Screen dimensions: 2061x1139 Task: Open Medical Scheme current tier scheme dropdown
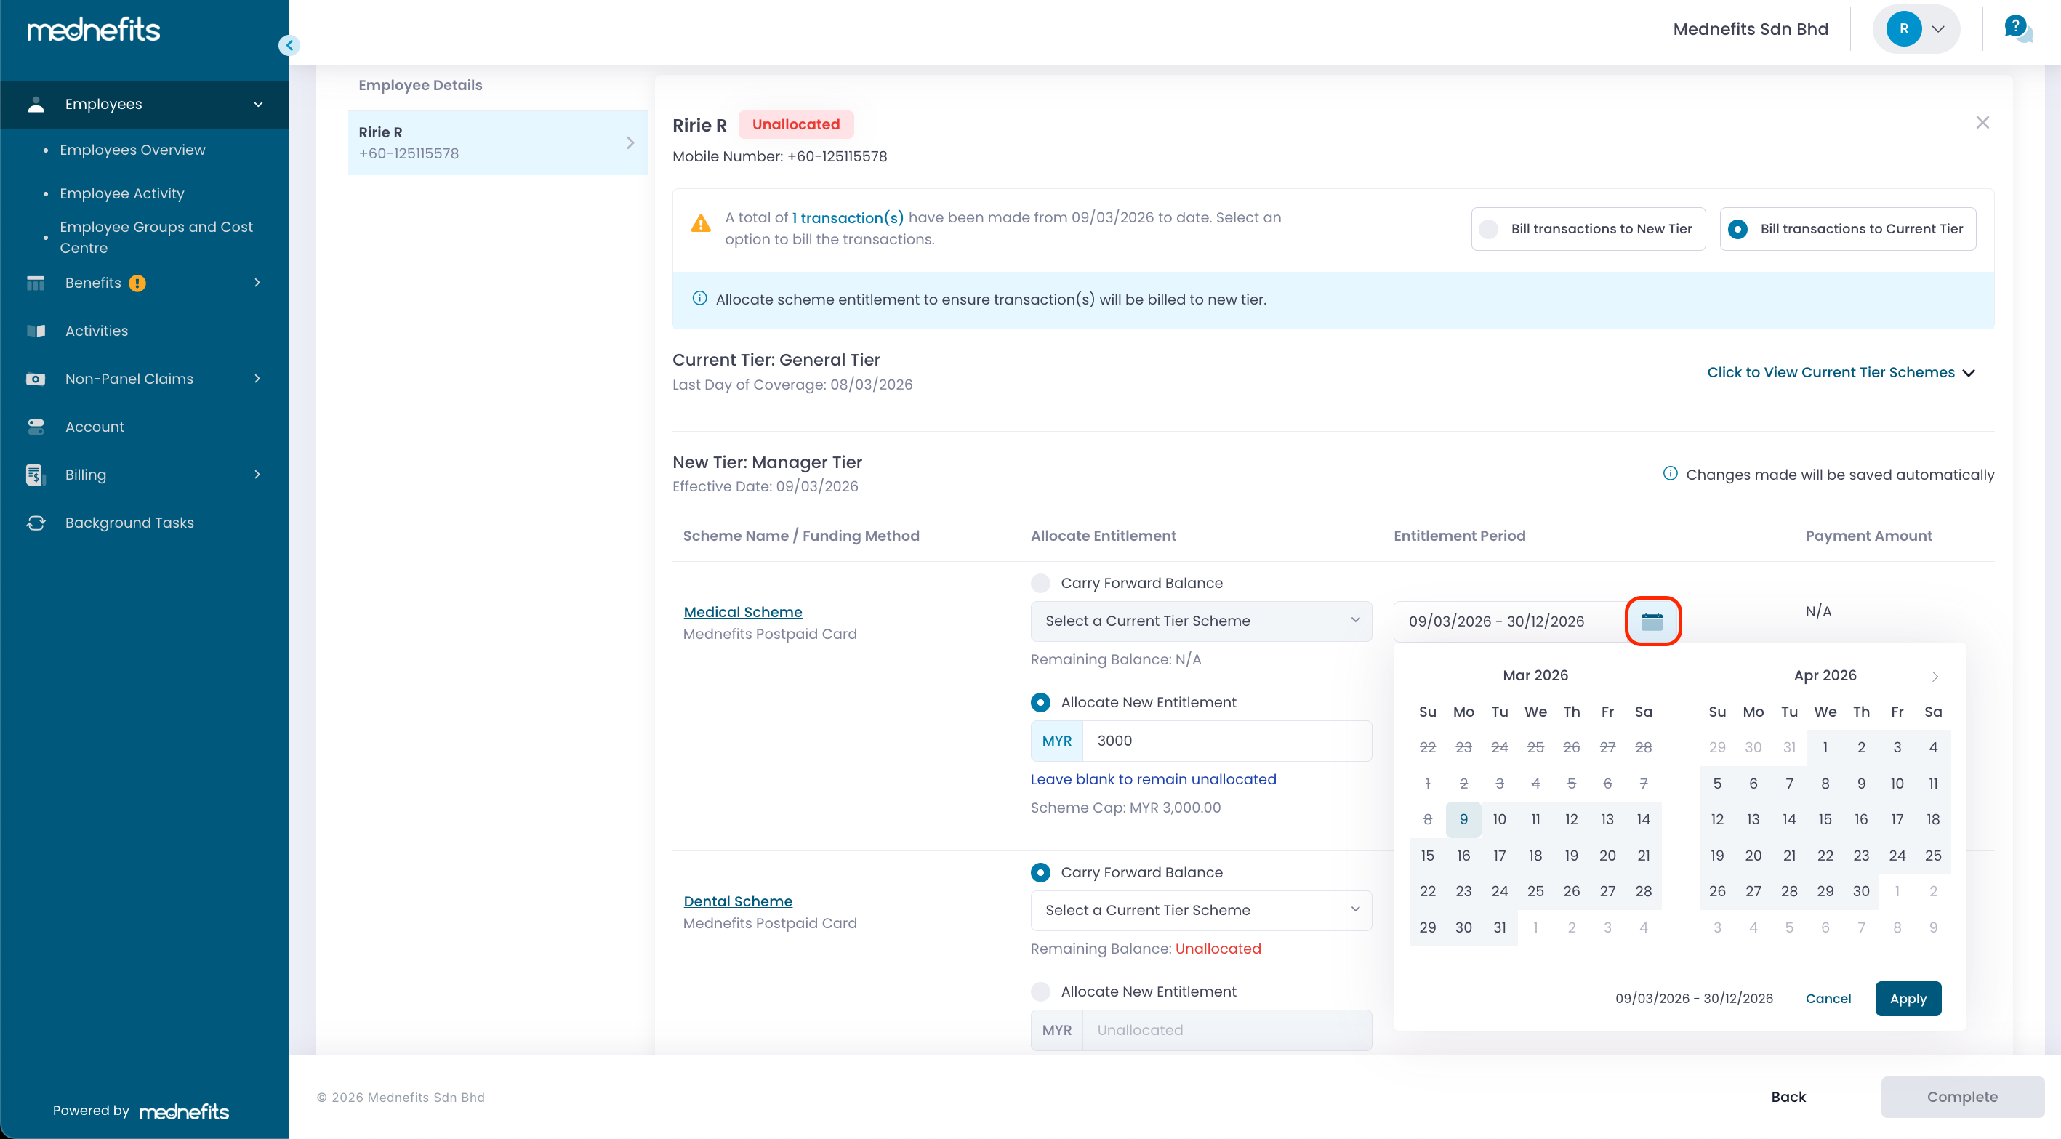(1200, 621)
